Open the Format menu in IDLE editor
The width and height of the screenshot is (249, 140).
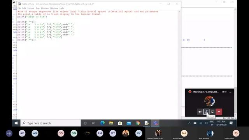31,8
